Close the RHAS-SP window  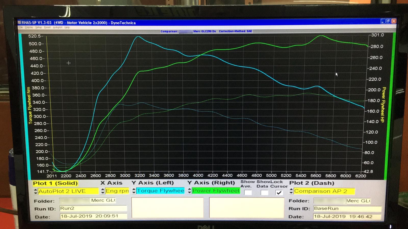[394, 21]
